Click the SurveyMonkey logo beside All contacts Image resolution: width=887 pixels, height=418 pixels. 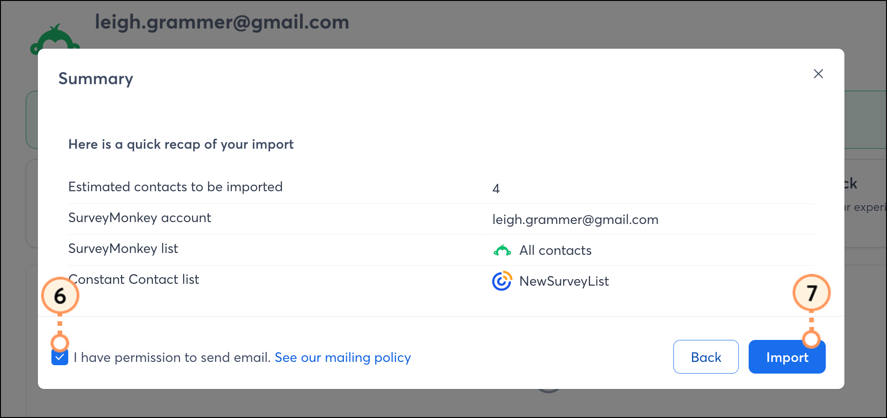(x=502, y=251)
